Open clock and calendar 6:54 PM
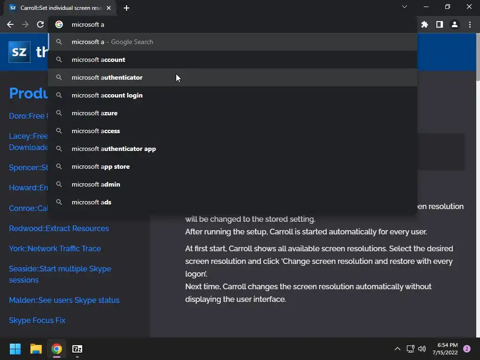The width and height of the screenshot is (480, 360). 445,349
